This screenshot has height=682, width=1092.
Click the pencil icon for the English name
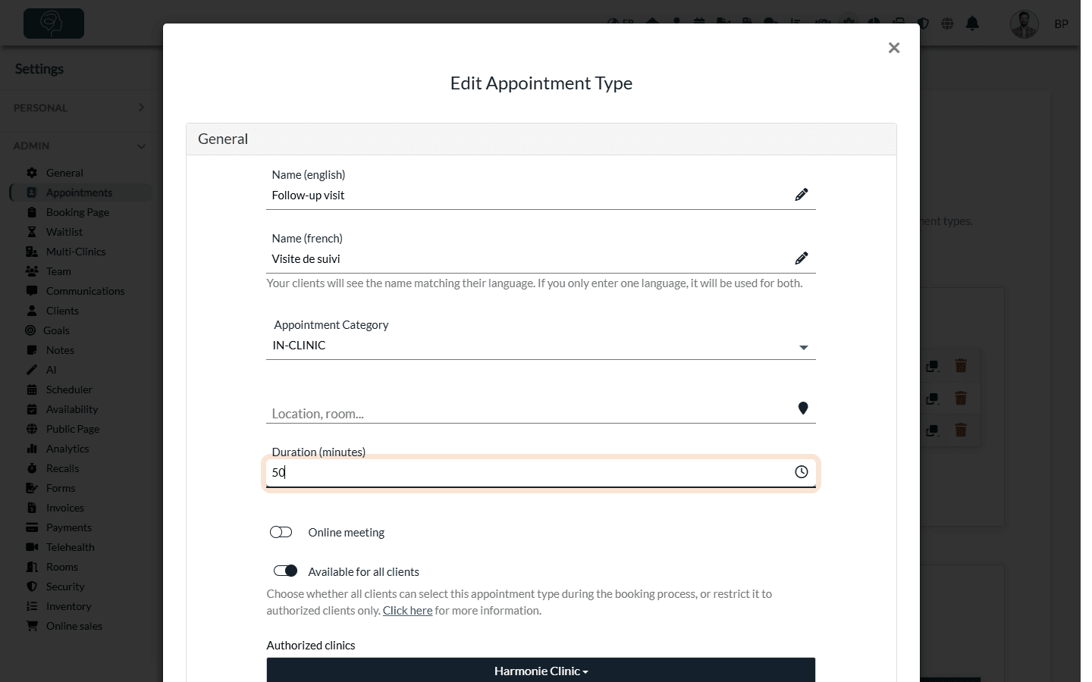[802, 195]
